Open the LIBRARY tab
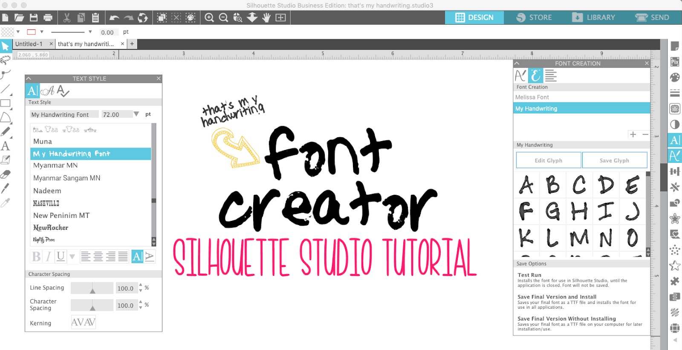This screenshot has height=350, width=682. click(593, 17)
